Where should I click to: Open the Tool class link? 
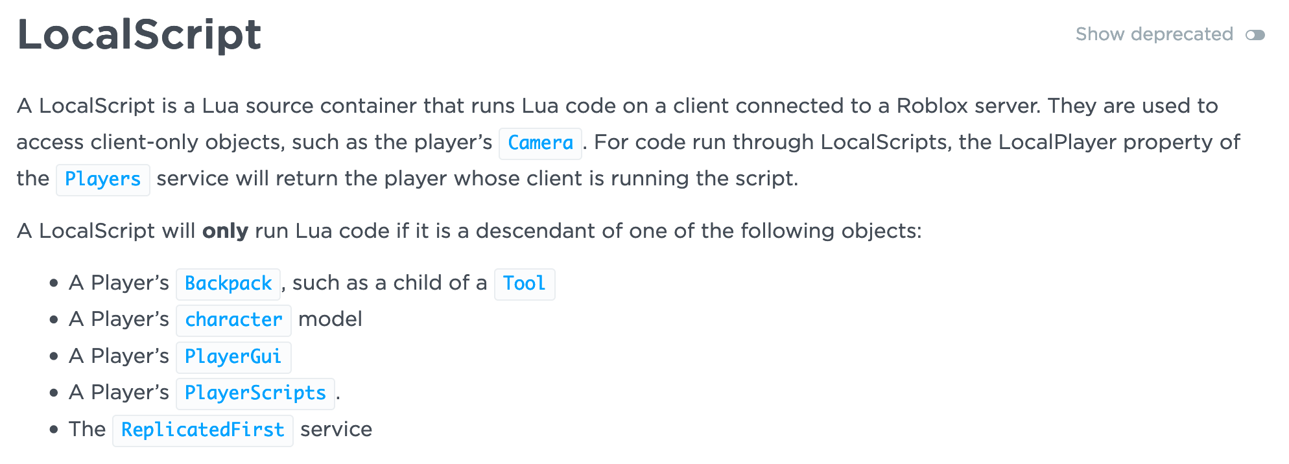(x=524, y=284)
